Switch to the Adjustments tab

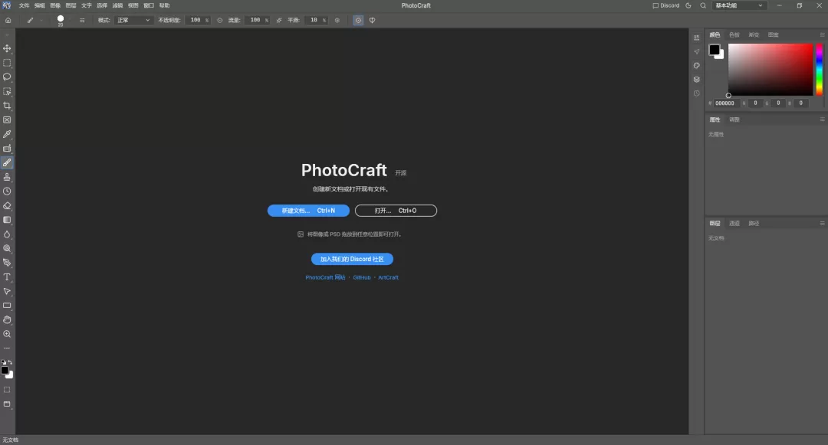(x=734, y=119)
